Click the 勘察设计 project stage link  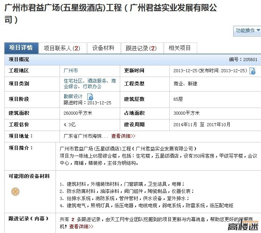coord(73,96)
